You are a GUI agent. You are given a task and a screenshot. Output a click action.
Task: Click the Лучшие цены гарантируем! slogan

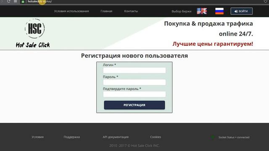[213, 44]
